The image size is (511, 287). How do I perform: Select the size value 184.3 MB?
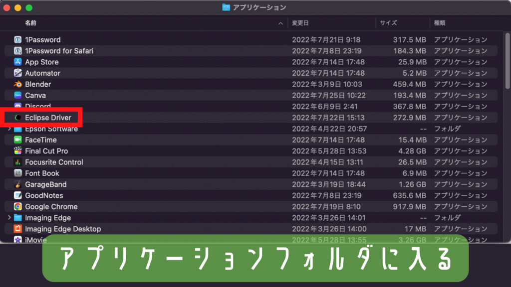pos(410,51)
